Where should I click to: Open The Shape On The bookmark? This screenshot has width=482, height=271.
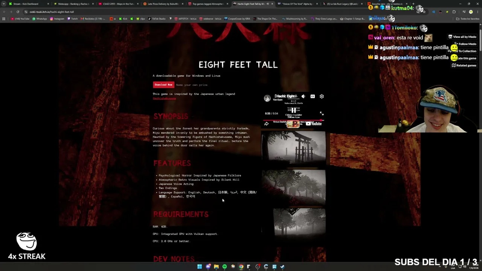point(265,19)
